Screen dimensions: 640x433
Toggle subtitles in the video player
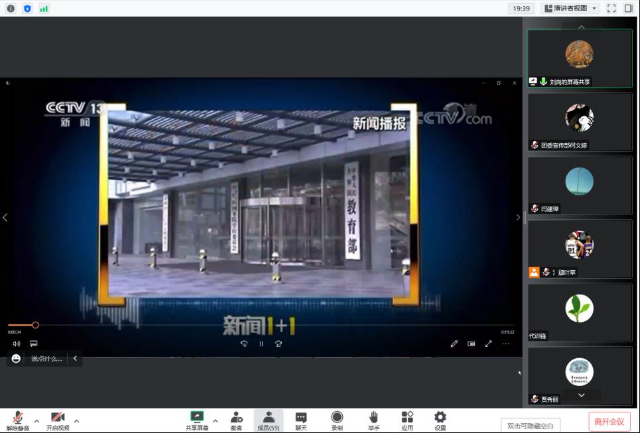coord(34,344)
